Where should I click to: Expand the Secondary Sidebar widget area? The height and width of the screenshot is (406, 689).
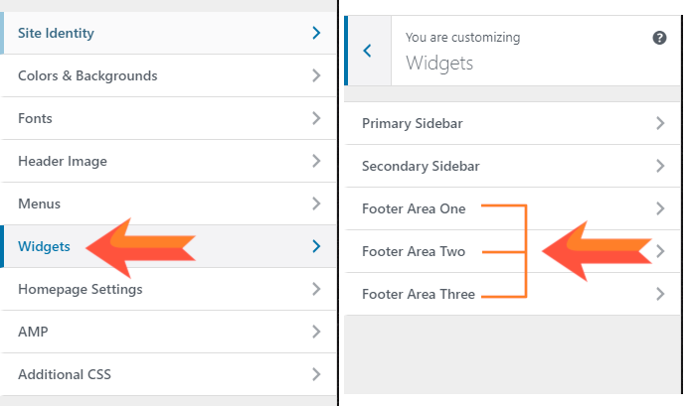pos(512,167)
